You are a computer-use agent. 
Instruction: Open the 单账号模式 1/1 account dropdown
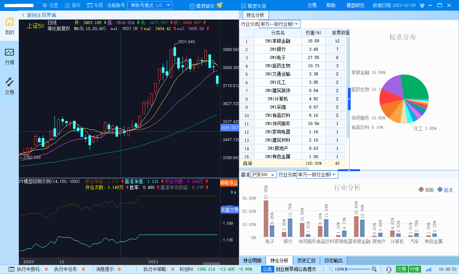[x=150, y=5]
